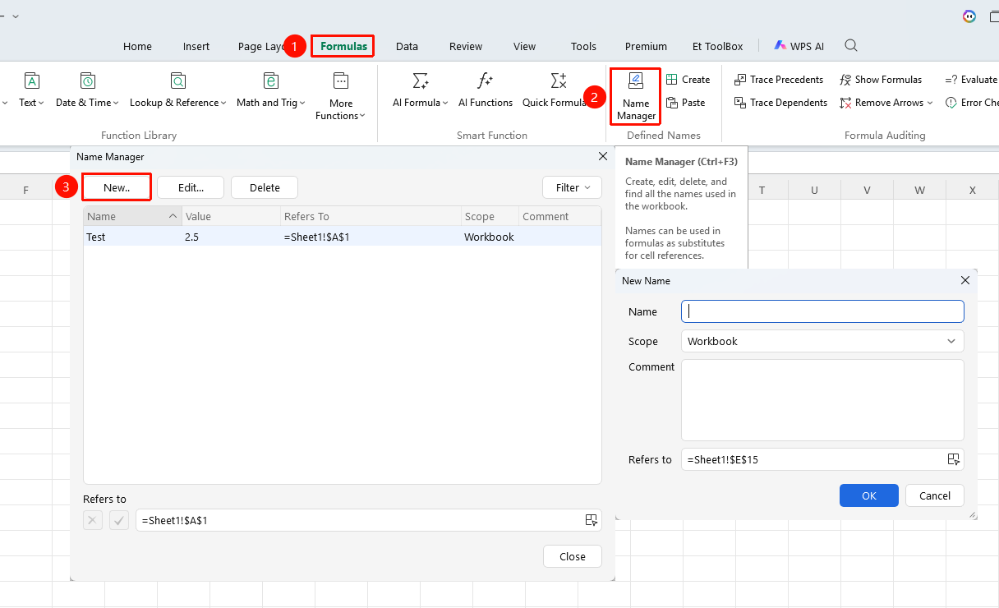Click Paste in Defined Names group
Image resolution: width=999 pixels, height=608 pixels.
pyautogui.click(x=686, y=103)
